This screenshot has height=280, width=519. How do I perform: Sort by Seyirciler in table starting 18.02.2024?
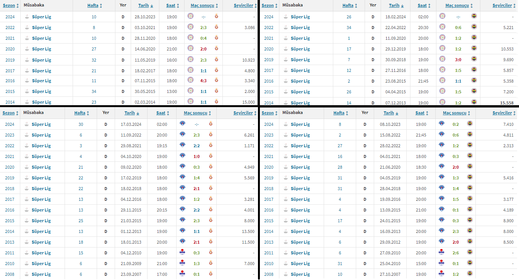pos(504,6)
